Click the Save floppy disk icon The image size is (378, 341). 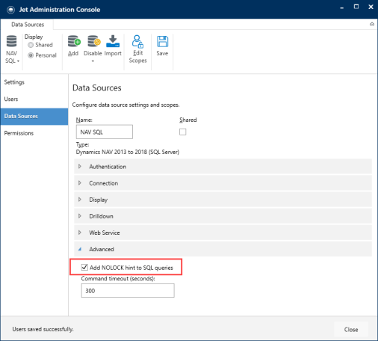click(162, 41)
